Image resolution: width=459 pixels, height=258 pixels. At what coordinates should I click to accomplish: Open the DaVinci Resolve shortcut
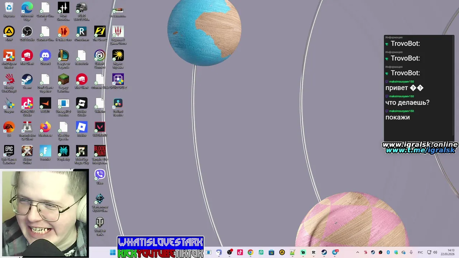(118, 107)
